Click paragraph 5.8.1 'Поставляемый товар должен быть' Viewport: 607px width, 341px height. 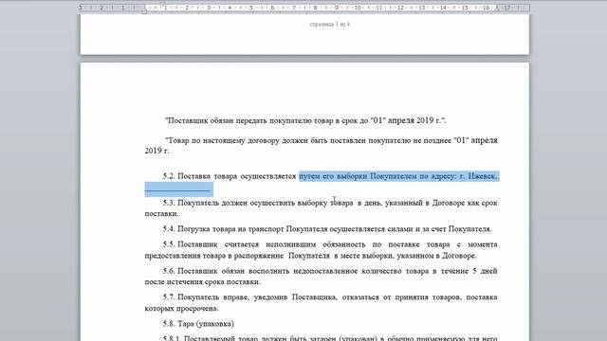330,337
